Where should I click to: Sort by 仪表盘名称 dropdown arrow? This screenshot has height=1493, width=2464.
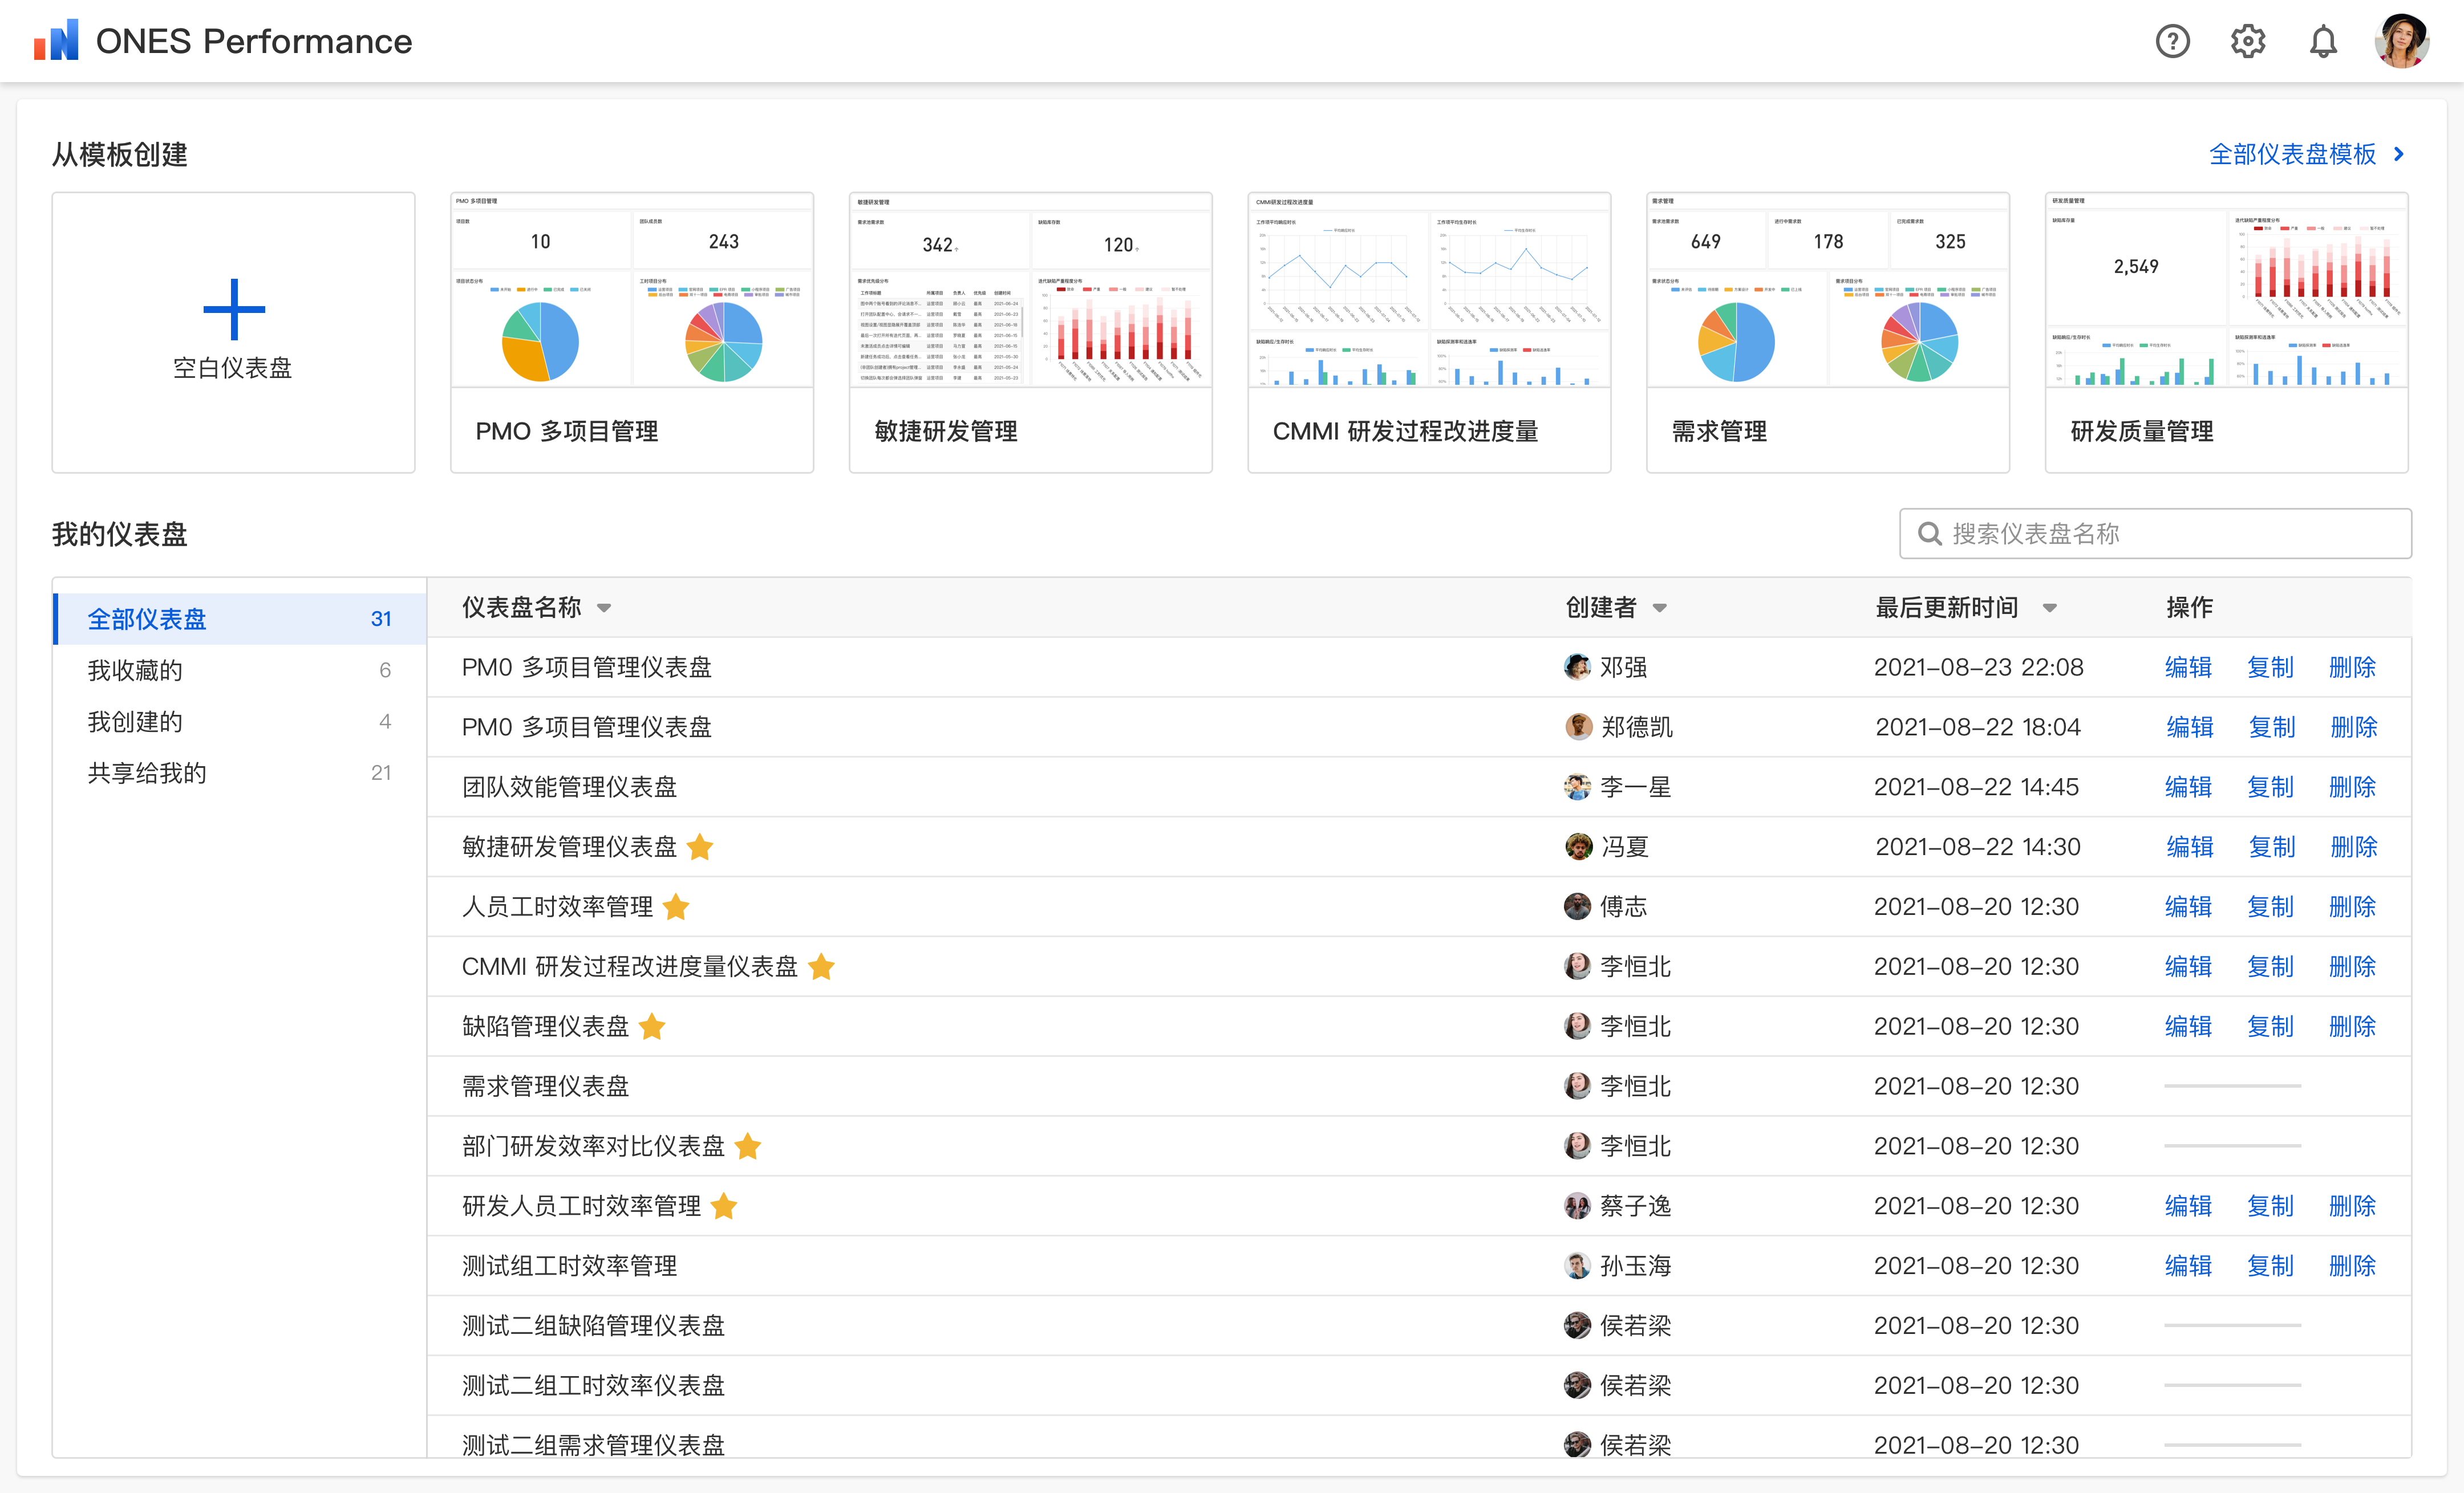click(604, 608)
